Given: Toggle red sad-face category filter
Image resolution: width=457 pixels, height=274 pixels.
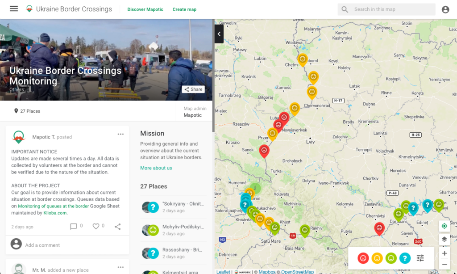Looking at the screenshot, I should point(363,258).
